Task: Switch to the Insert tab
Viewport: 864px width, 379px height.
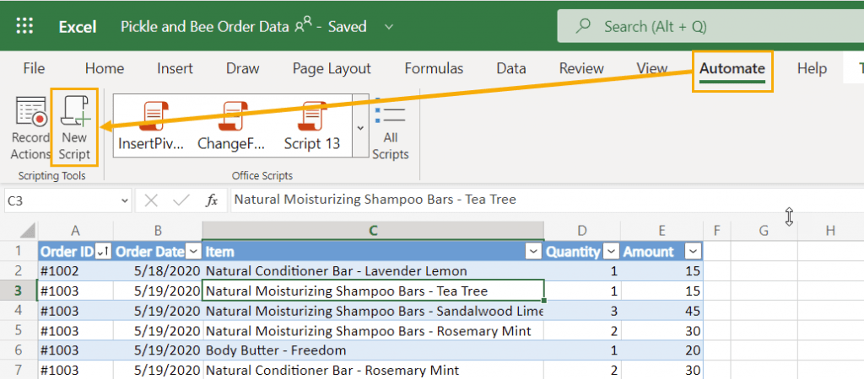Action: (x=175, y=69)
